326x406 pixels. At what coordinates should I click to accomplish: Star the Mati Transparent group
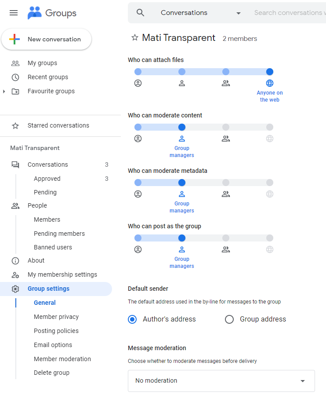[135, 38]
